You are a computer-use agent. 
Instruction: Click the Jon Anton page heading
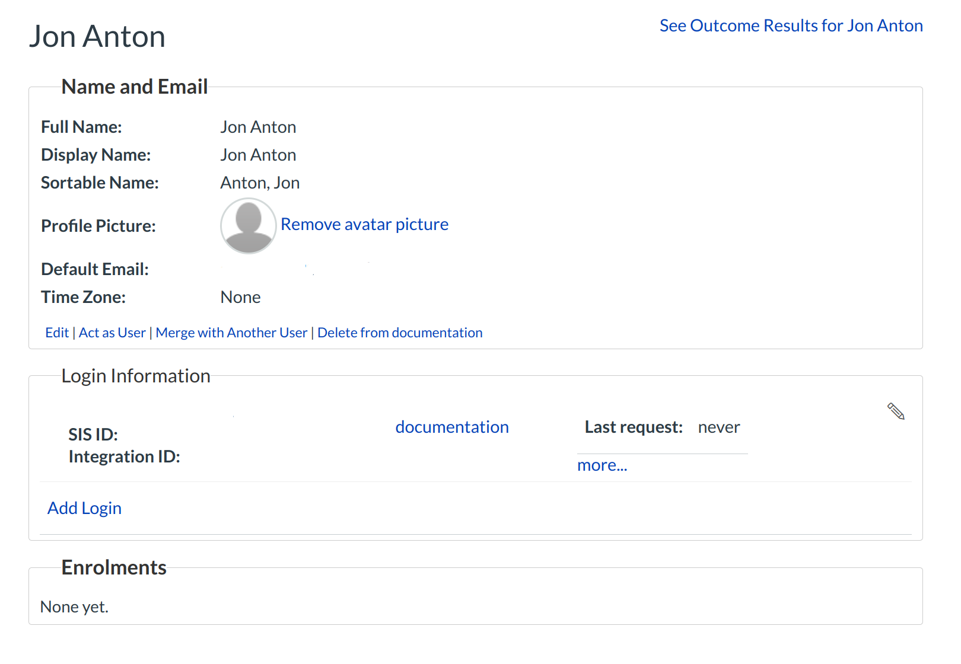(97, 36)
